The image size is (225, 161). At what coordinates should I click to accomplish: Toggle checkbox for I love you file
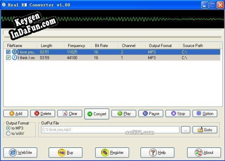point(8,52)
